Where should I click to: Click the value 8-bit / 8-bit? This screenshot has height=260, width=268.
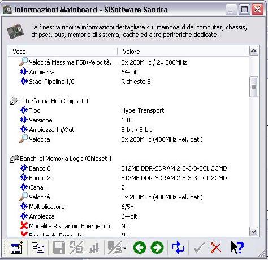[x=136, y=130]
